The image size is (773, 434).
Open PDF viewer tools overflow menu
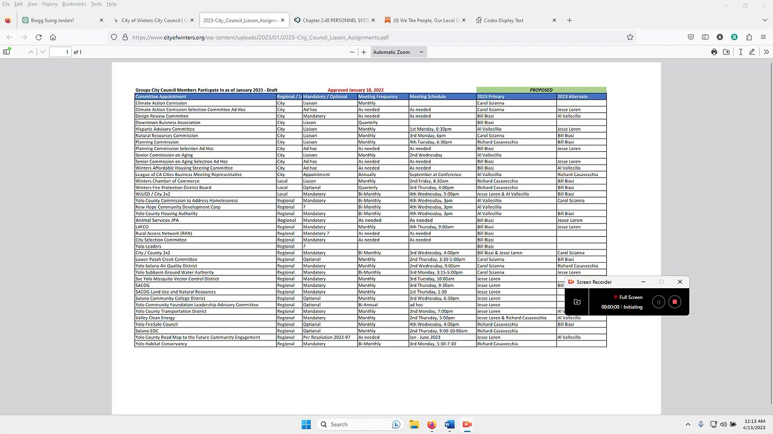tap(766, 52)
